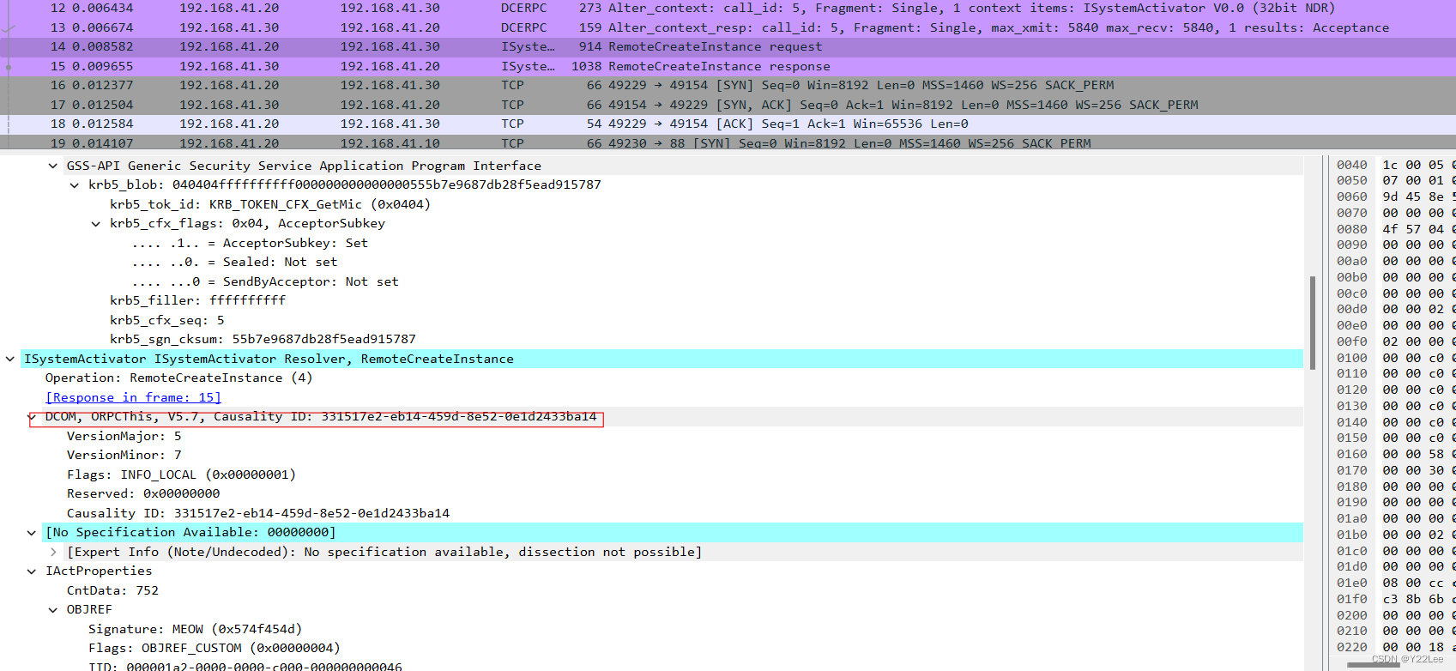Select packet 14 RemoteCreateInstance request row

pyautogui.click(x=728, y=46)
